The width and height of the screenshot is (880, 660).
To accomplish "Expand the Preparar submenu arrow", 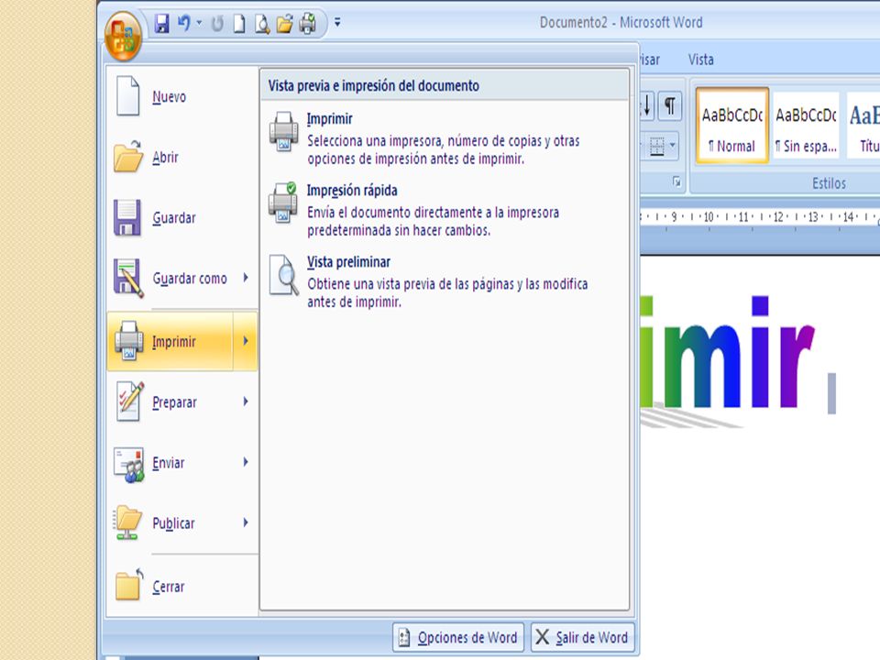I will coord(246,401).
